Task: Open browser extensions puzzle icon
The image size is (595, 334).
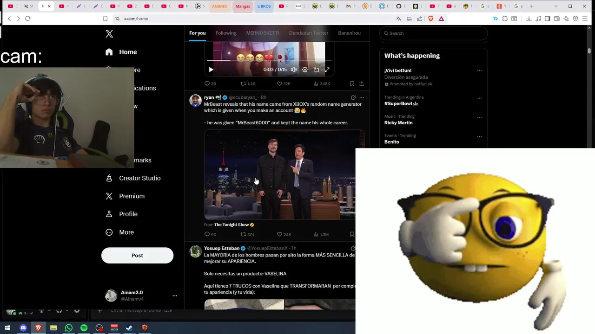Action: tap(505, 19)
